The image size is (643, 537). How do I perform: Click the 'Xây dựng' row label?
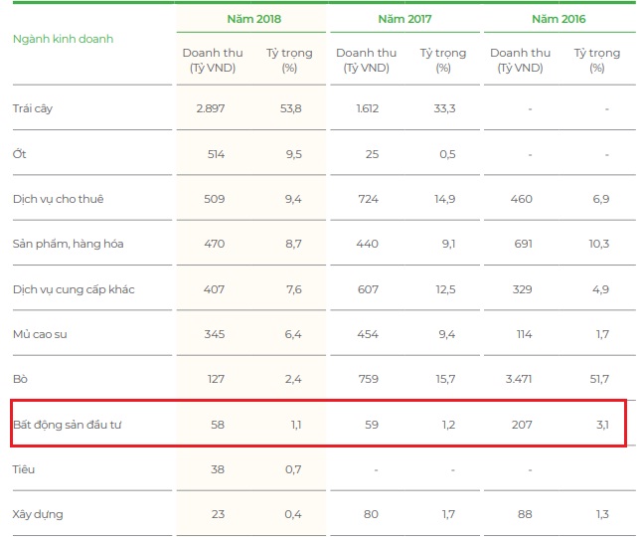[37, 514]
